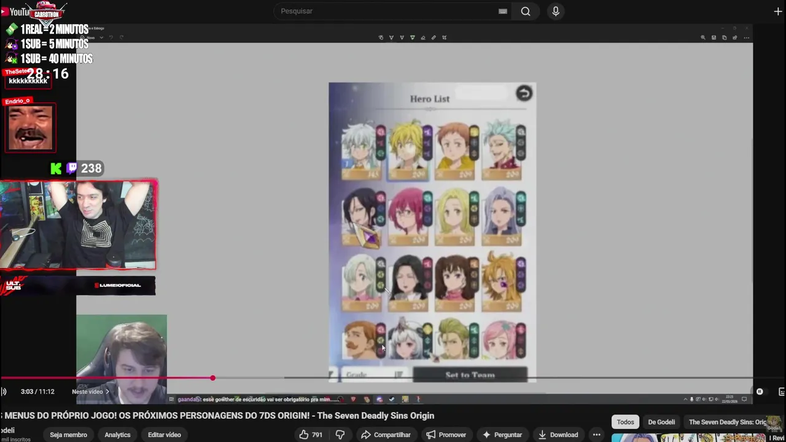Select the green-haired hero in bottom row
Image resolution: width=786 pixels, height=442 pixels.
(456, 339)
